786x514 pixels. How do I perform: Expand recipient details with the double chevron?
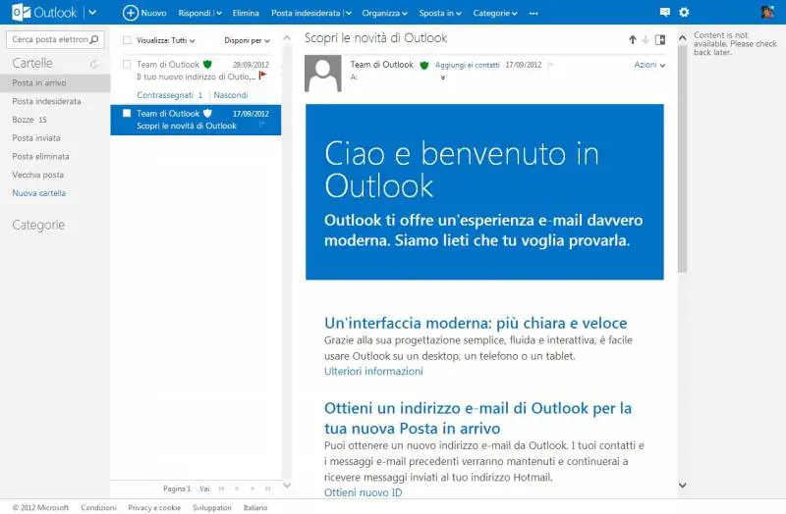(443, 77)
